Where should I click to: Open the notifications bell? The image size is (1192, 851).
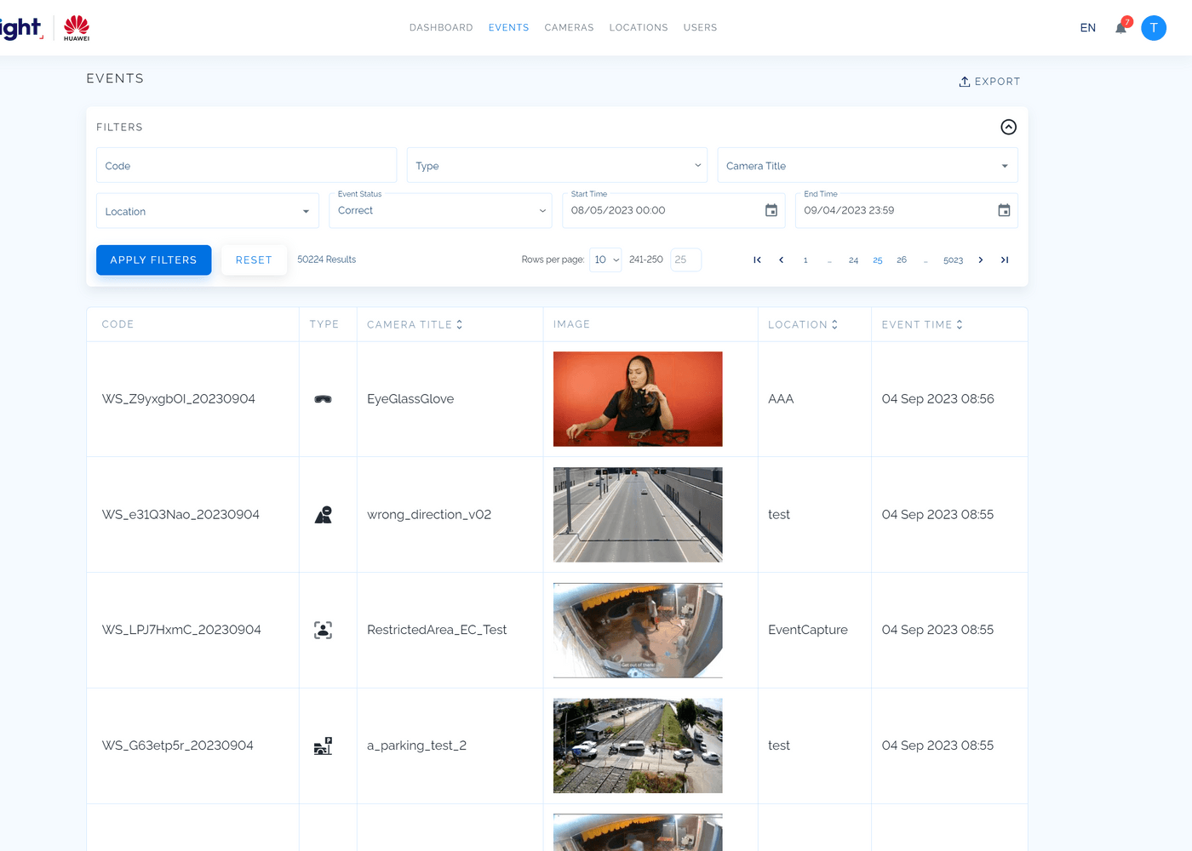point(1120,28)
